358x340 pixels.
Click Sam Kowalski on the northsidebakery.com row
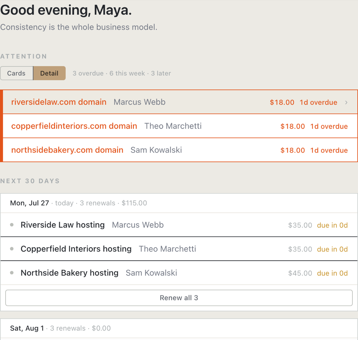tap(156, 150)
